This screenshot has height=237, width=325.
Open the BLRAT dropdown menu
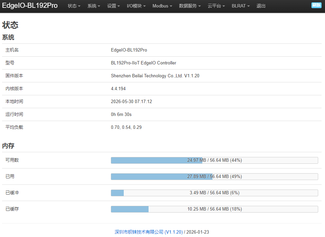tap(241, 6)
